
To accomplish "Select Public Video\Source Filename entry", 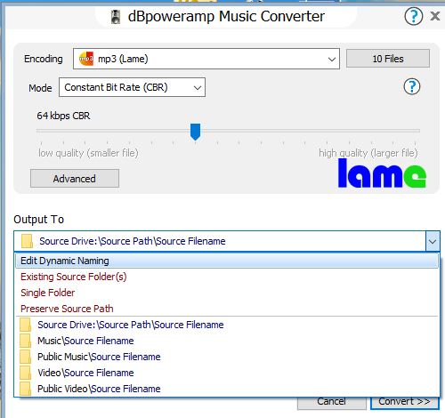I will [227, 389].
